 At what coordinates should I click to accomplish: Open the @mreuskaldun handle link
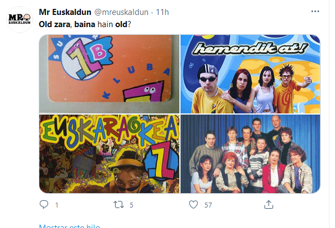121,12
